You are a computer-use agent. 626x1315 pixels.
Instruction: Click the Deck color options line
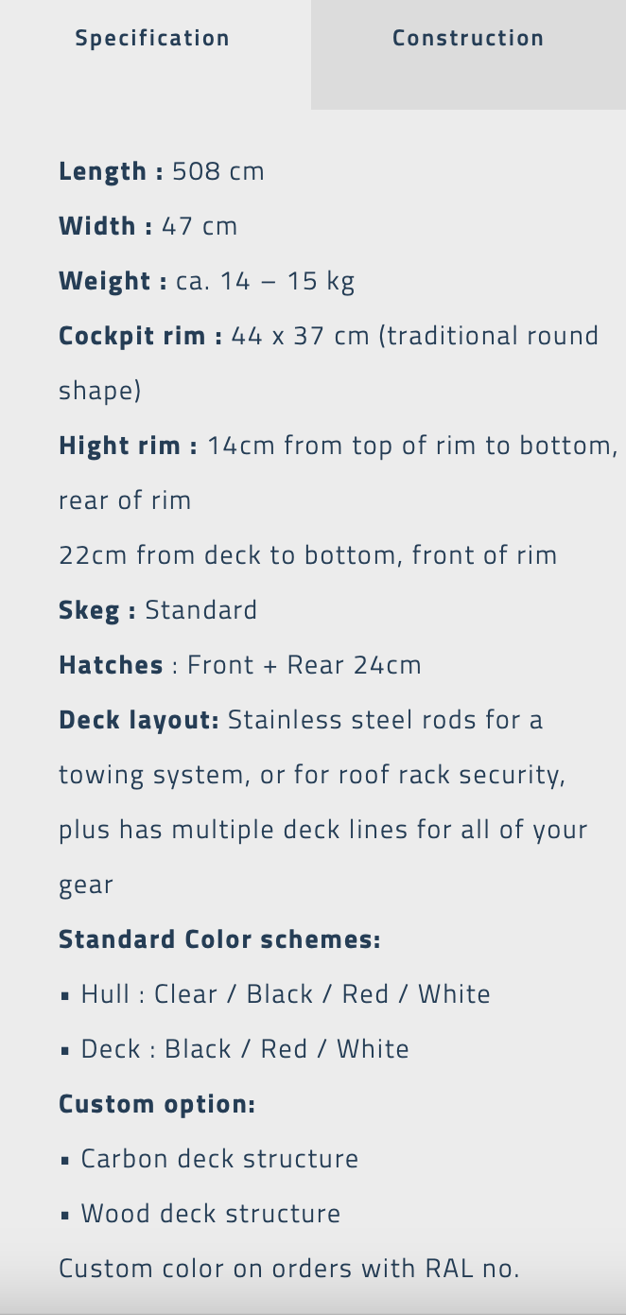245,1049
